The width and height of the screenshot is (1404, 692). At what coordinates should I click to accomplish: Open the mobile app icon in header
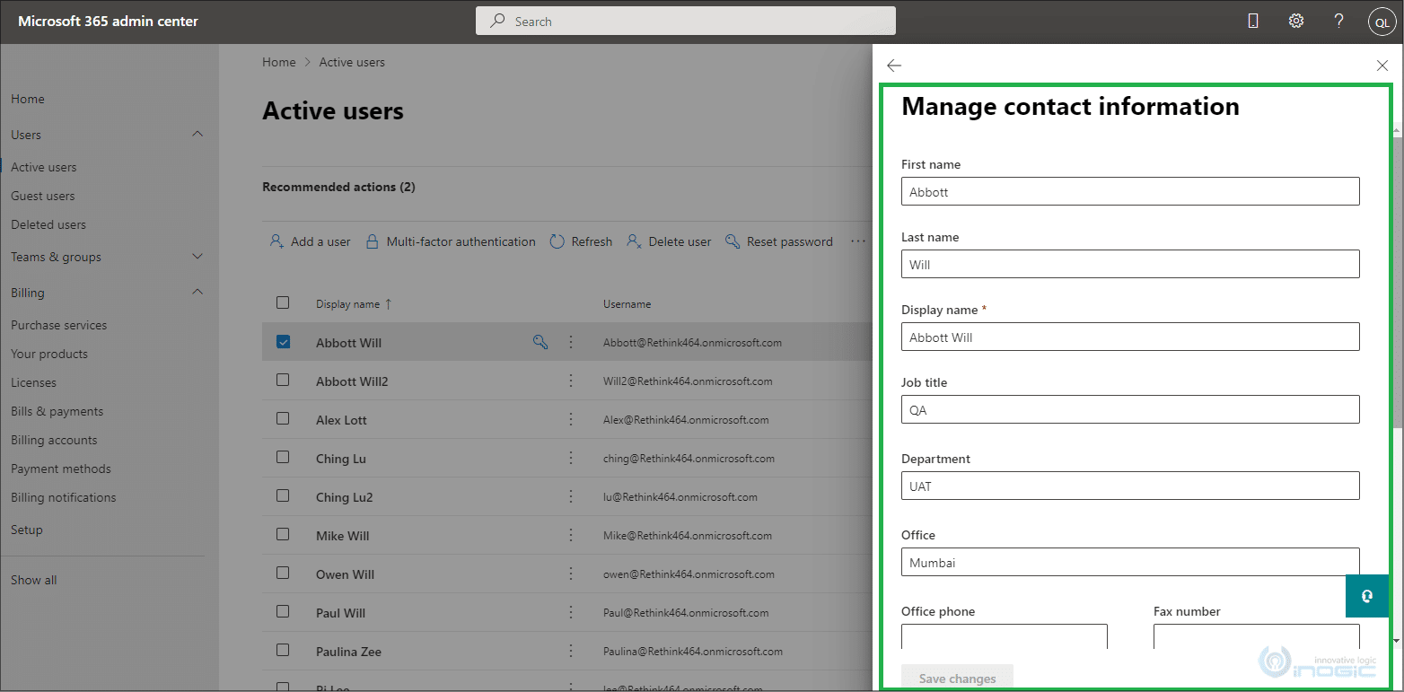click(1253, 21)
